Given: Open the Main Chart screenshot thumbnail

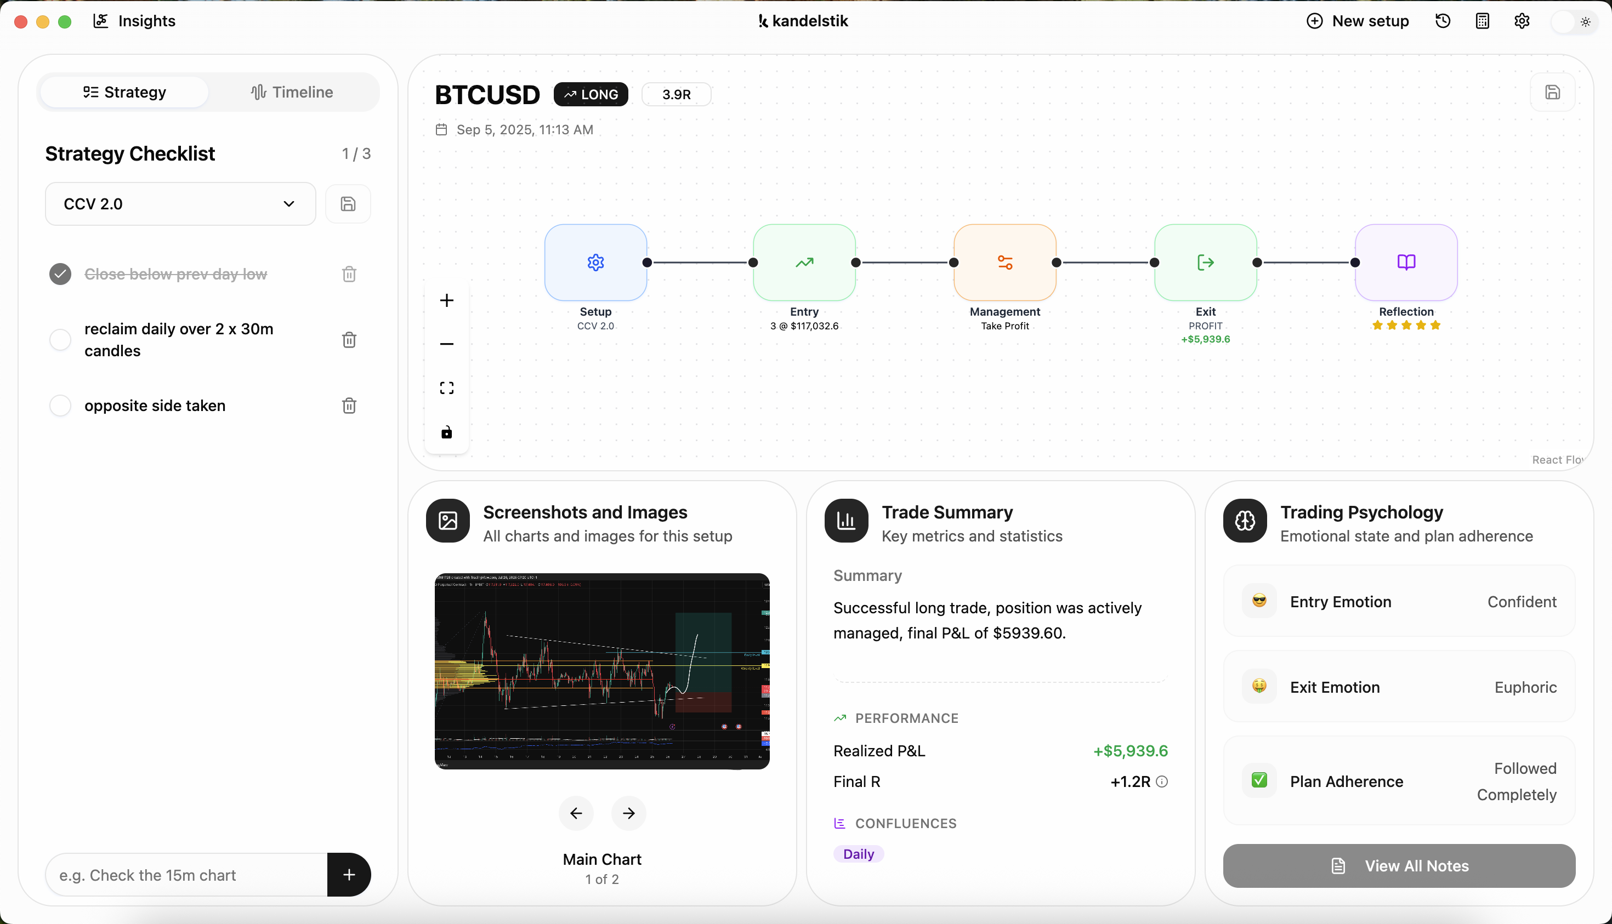Looking at the screenshot, I should point(602,671).
